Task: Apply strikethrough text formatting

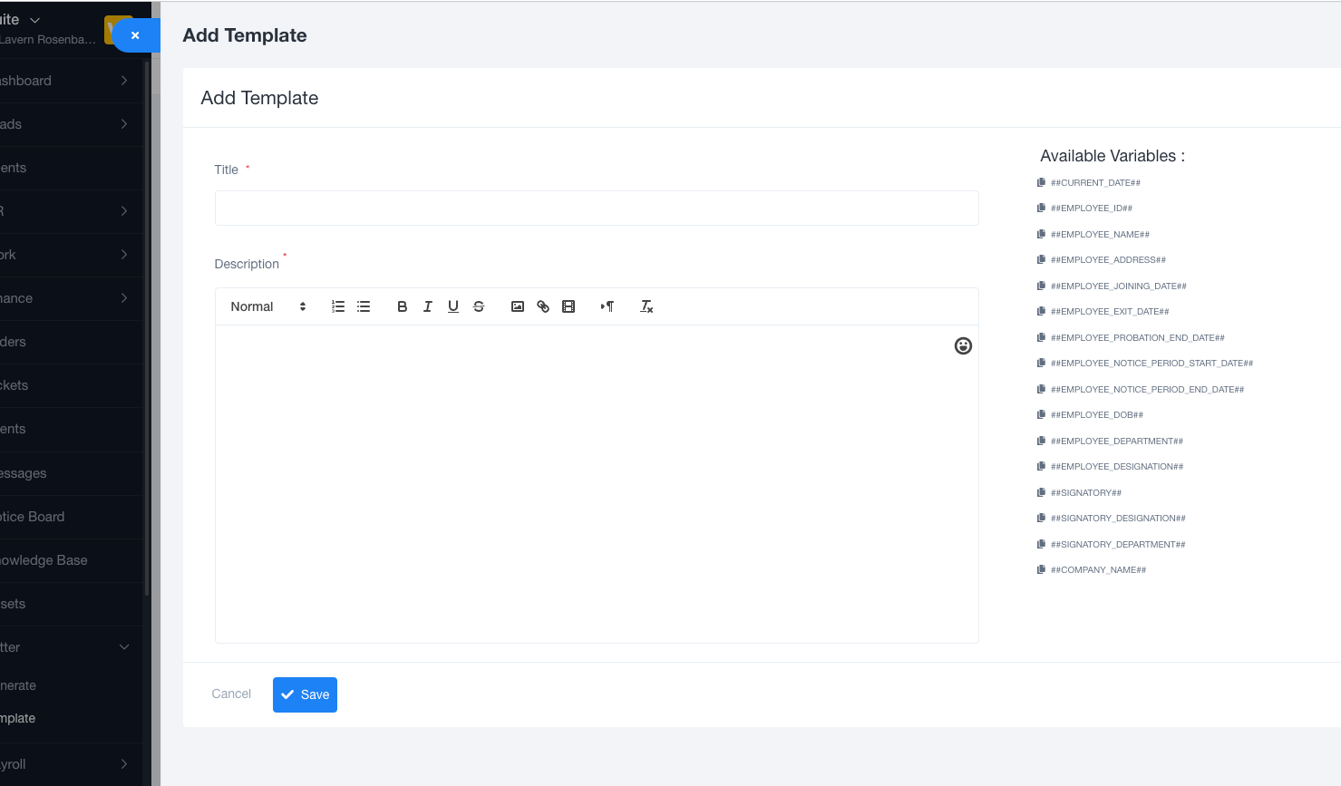Action: click(x=479, y=306)
